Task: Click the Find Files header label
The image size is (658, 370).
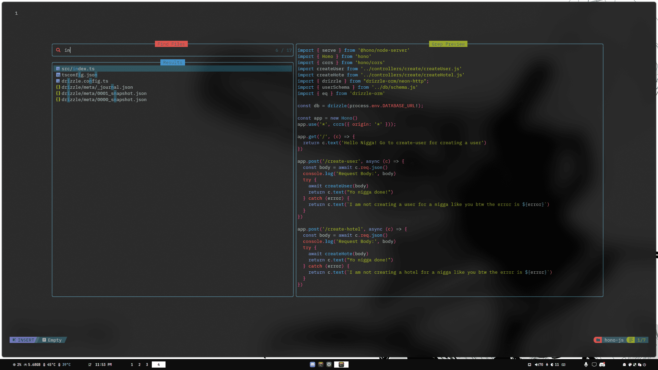Action: point(171,44)
